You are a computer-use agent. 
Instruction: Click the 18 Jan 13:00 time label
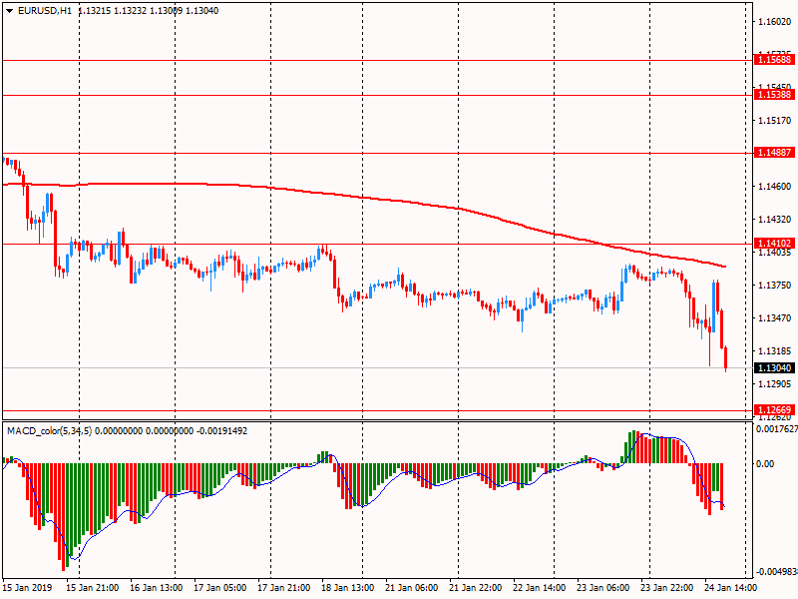(348, 587)
